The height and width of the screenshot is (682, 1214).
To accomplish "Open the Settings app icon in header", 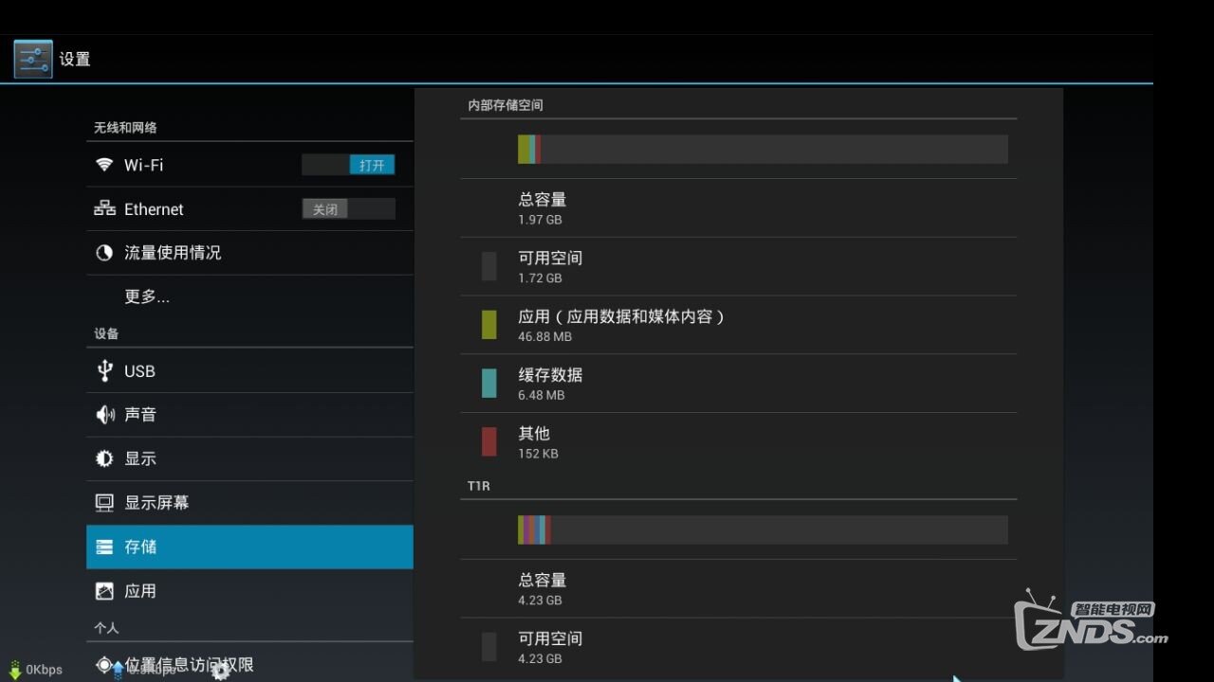I will tap(33, 59).
